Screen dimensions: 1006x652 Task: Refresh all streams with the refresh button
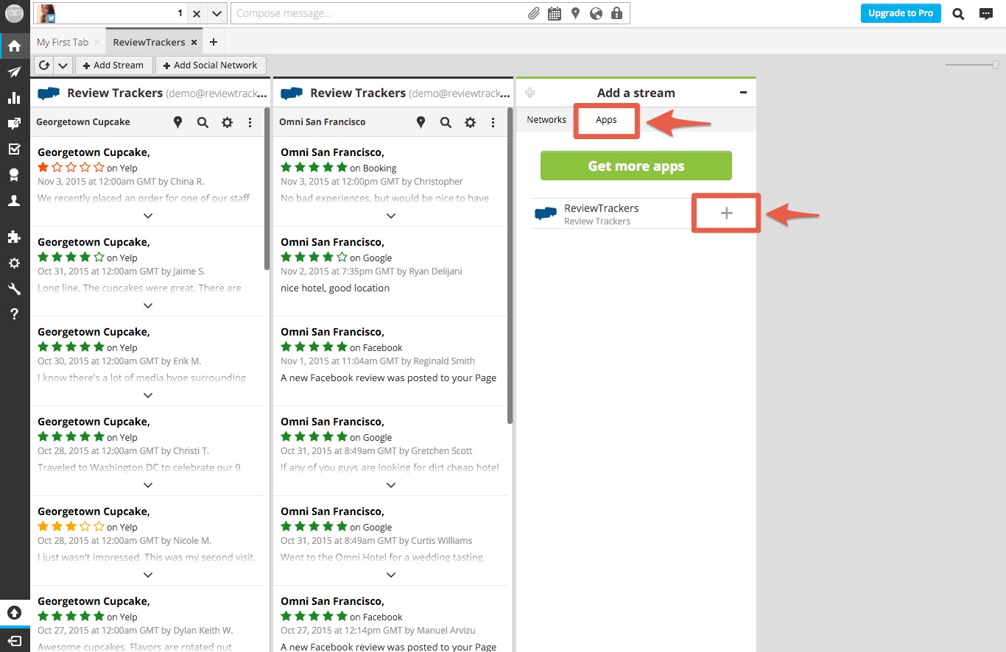44,65
